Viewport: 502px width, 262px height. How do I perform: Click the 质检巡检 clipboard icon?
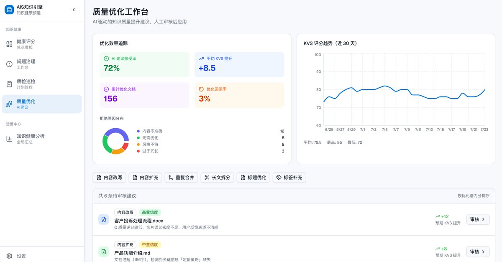[x=9, y=84]
